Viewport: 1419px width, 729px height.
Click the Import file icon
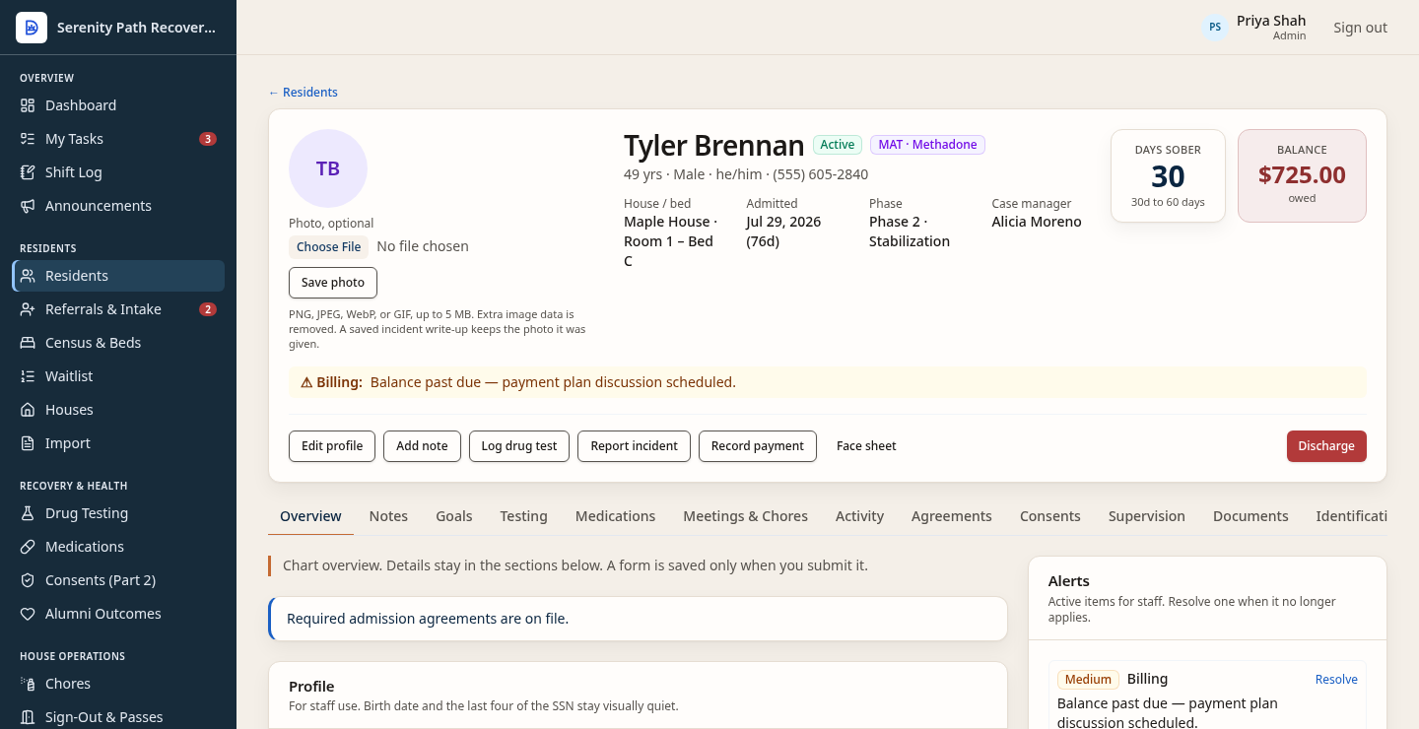[28, 443]
